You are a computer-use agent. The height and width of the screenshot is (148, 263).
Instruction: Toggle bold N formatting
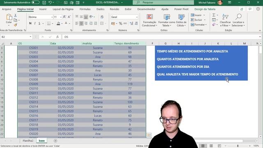(30, 23)
